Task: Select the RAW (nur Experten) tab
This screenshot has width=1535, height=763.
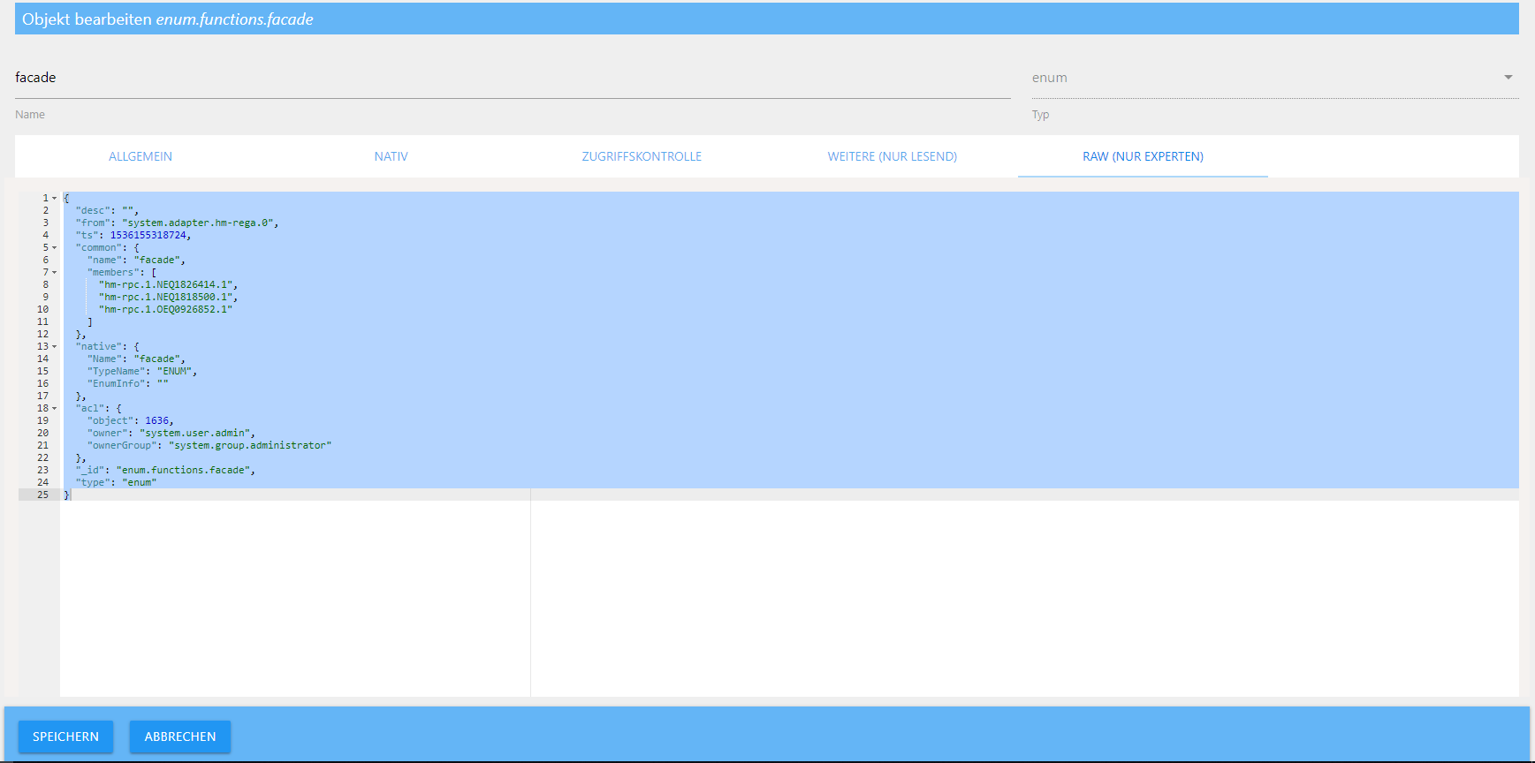Action: [x=1143, y=156]
